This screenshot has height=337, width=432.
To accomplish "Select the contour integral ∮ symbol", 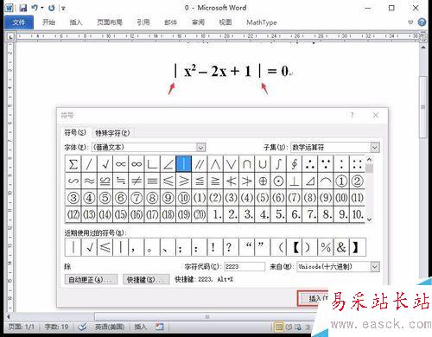I will point(294,164).
